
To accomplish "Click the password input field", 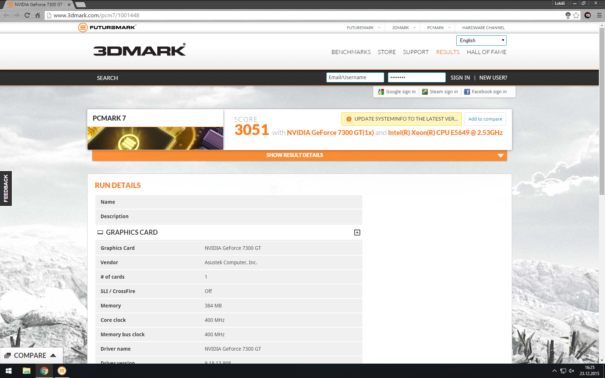I will pyautogui.click(x=417, y=77).
